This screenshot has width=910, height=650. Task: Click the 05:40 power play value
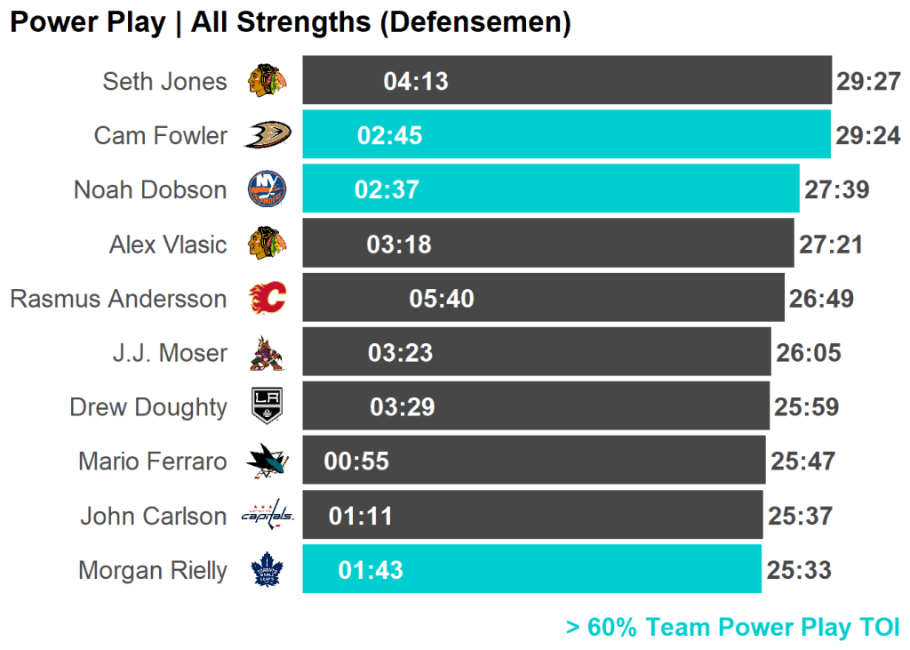442,299
